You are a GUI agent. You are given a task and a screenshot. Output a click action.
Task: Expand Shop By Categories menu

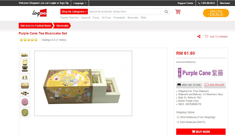pyautogui.click(x=74, y=11)
